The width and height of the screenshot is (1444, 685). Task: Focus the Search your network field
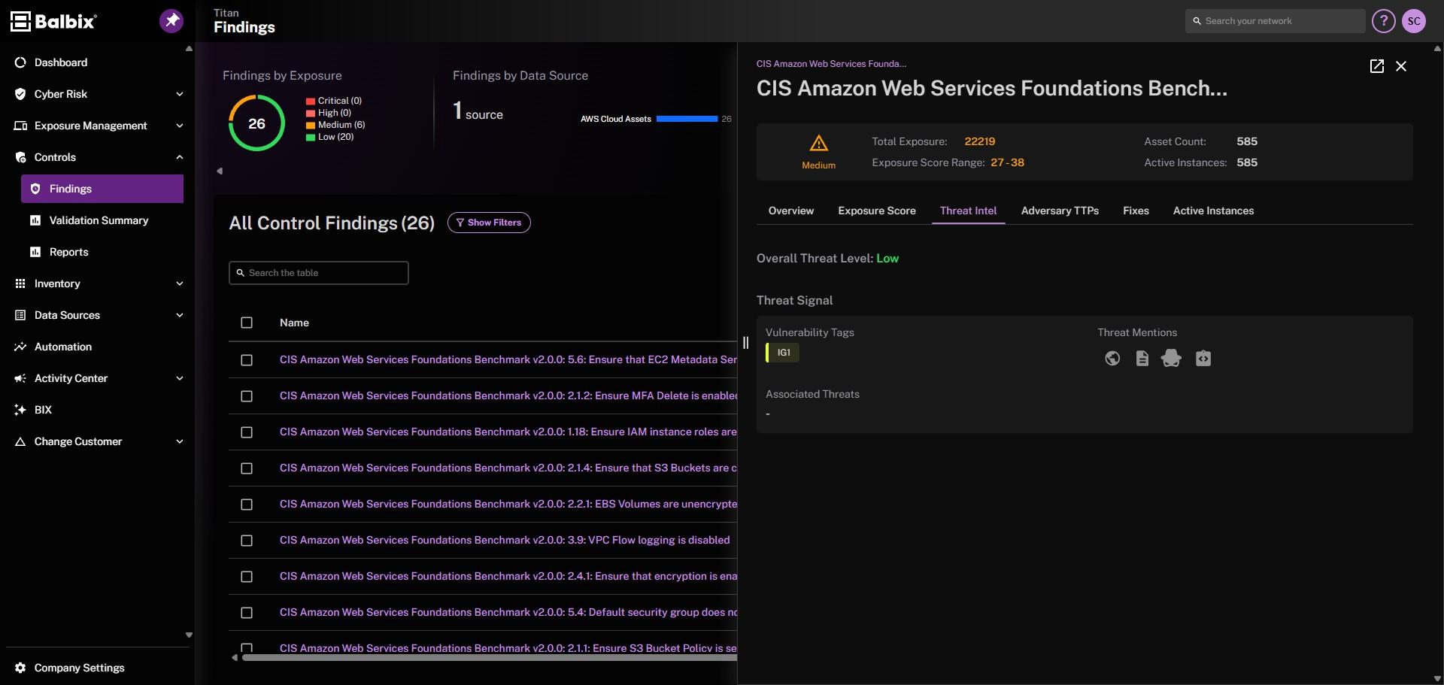[x=1276, y=21]
